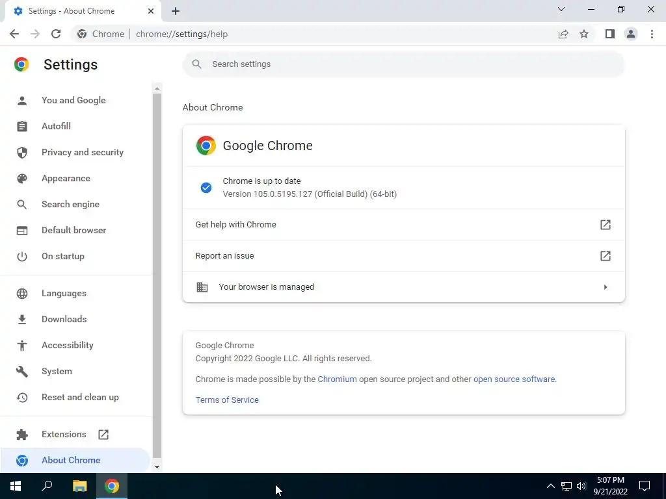The image size is (666, 499).
Task: Open File Explorer from the taskbar
Action: (x=79, y=486)
